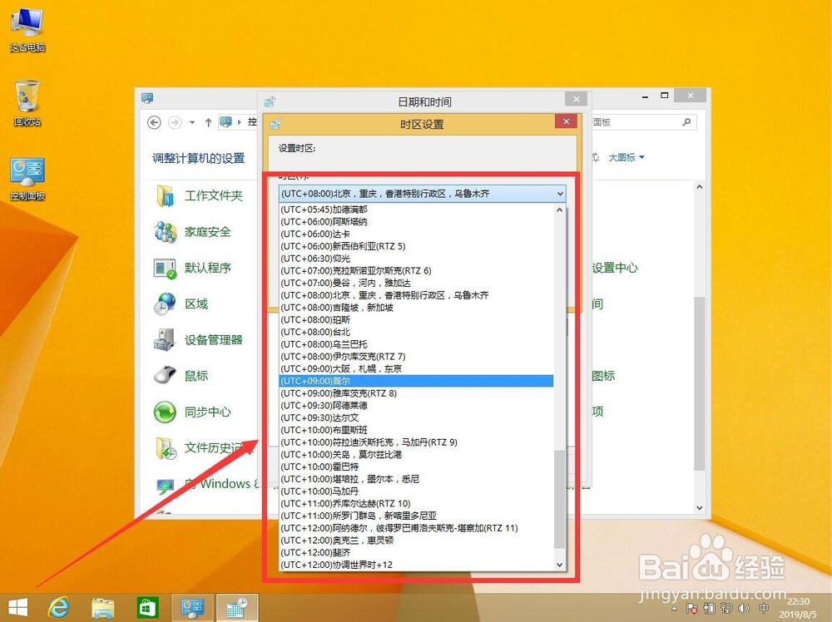Screen dimensions: 832x622
Task: Select (UTC+09:00)雅库茨克(RTZ 8)
Action: (x=416, y=393)
